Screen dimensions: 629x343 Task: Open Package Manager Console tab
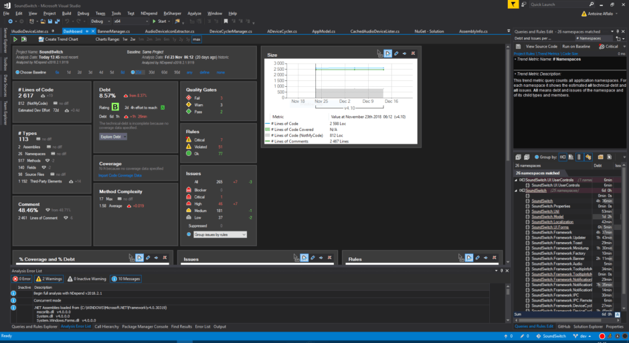click(145, 326)
